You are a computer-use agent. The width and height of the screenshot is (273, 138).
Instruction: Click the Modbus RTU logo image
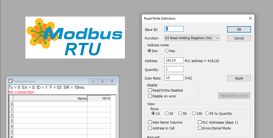pos(75,38)
